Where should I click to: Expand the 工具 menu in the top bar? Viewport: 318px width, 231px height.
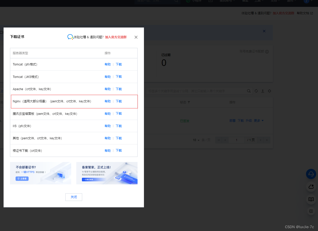(x=259, y=1)
